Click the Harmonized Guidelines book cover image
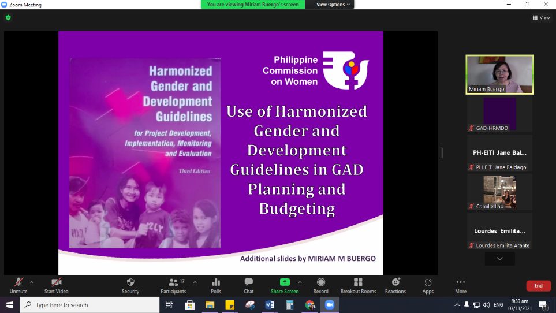Screen dimensions: 556x313 [x=145, y=153]
